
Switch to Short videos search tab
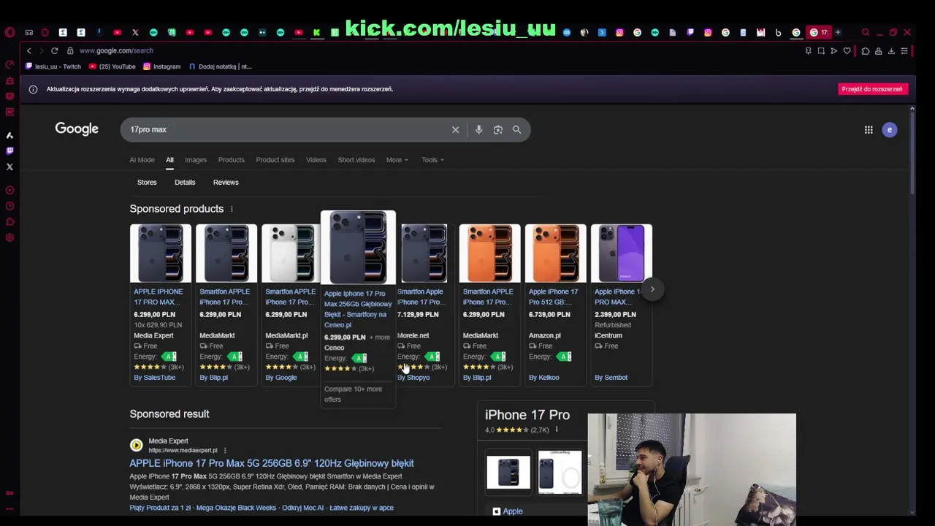[x=356, y=160]
